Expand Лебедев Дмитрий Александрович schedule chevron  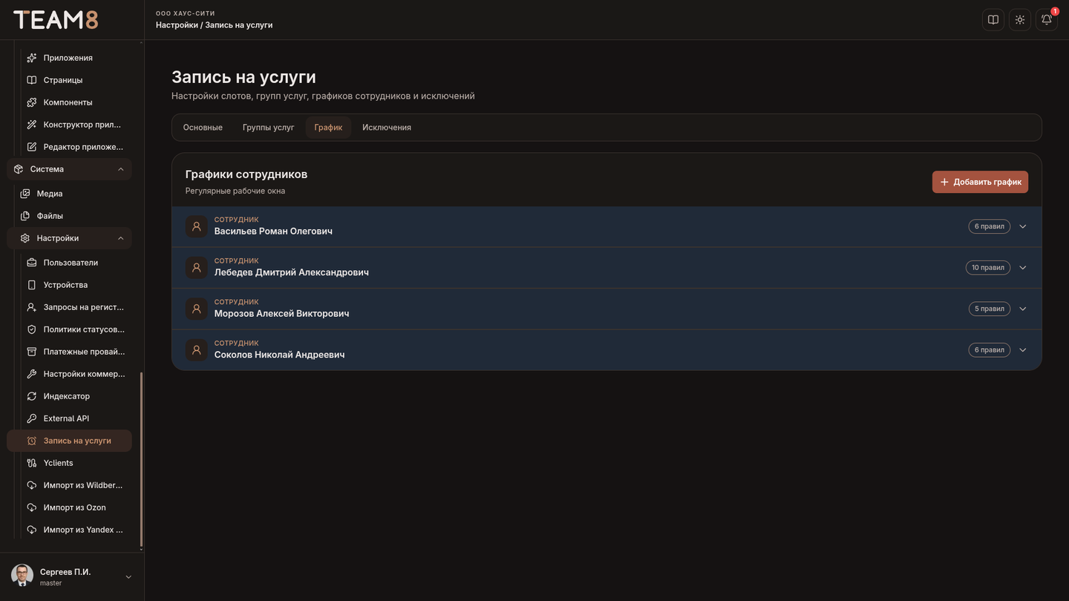[1023, 268]
